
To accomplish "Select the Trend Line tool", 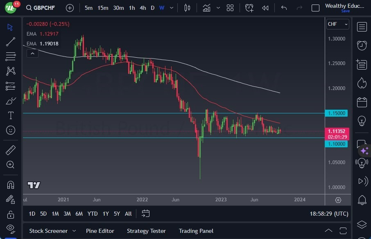I will pyautogui.click(x=10, y=42).
